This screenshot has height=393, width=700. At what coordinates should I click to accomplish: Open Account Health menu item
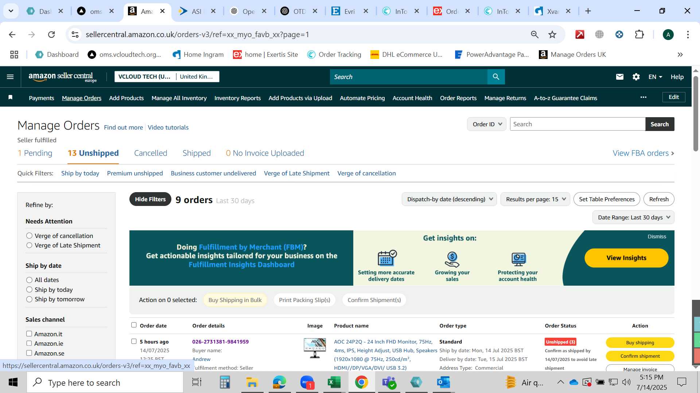[x=412, y=98]
